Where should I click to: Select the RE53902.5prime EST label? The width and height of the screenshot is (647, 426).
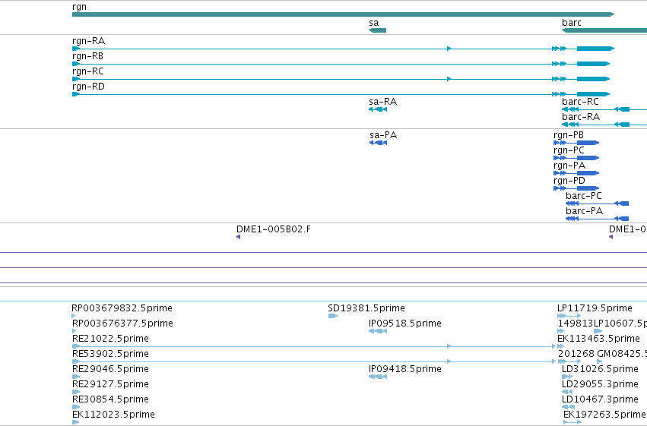[110, 354]
